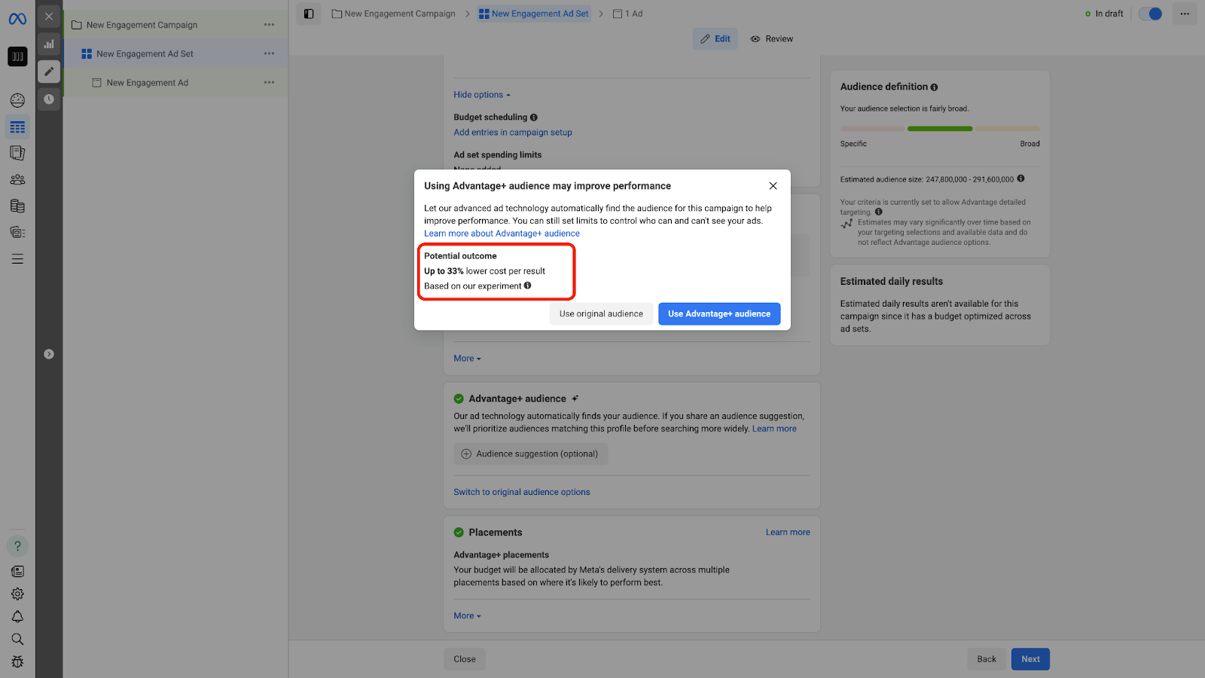Switch to the Edit tab

[x=715, y=39]
